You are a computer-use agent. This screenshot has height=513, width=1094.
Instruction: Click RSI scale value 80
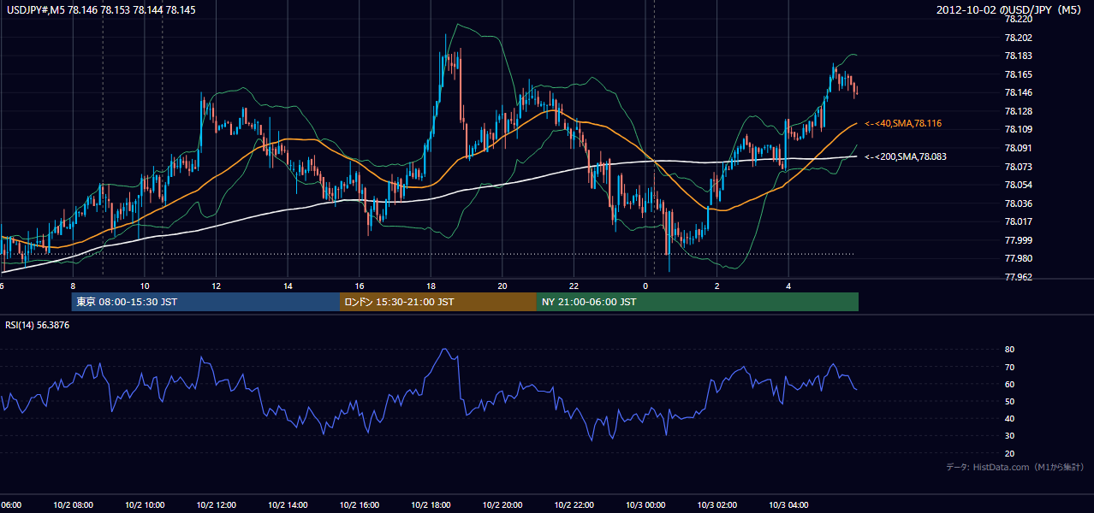(1009, 350)
